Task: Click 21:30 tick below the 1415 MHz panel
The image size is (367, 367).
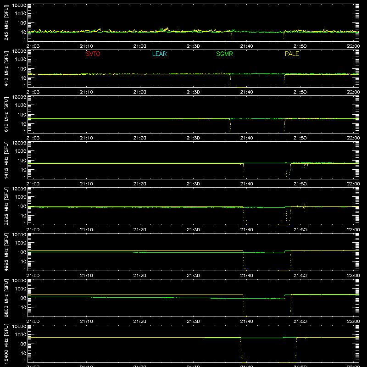Action: point(193,184)
